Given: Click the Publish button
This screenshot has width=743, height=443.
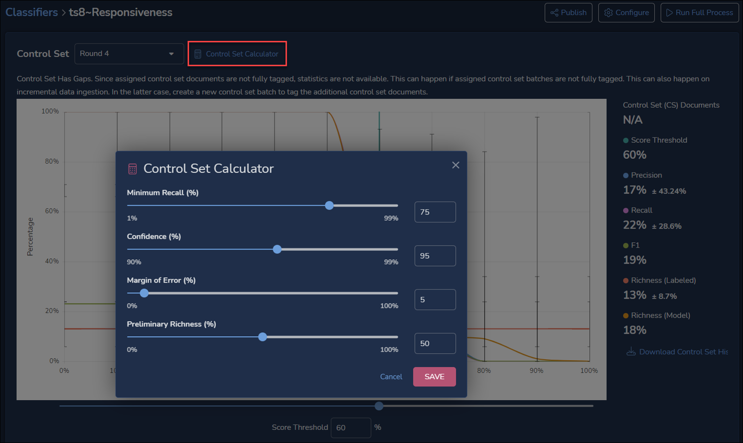Looking at the screenshot, I should (x=568, y=13).
